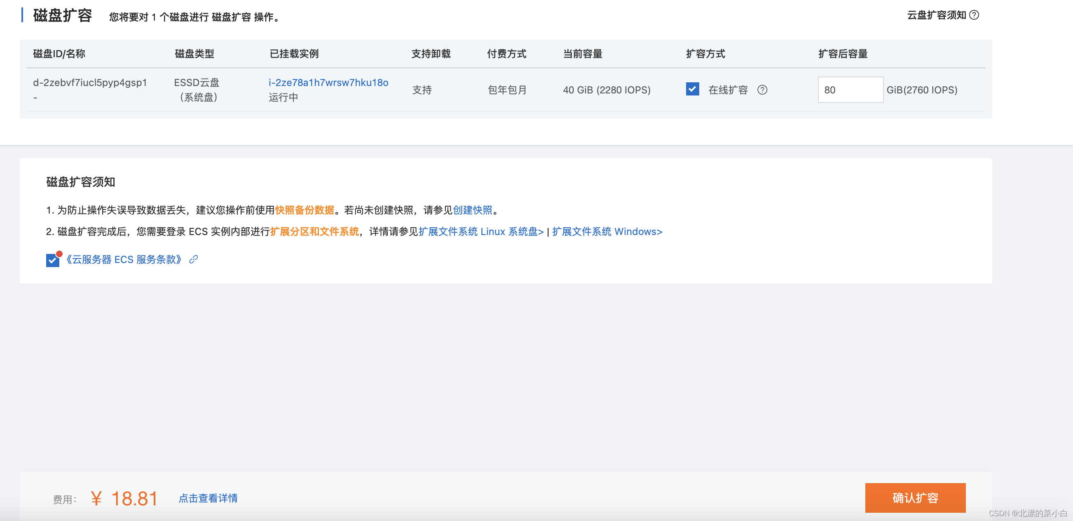Screen dimensions: 1073x521
Task: Click the 磁盘扩容须知 section heading
Action: [80, 182]
